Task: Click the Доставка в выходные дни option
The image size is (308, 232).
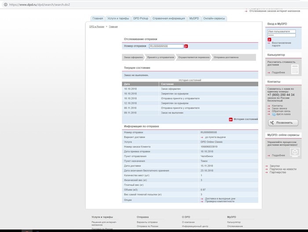Action: (x=220, y=199)
